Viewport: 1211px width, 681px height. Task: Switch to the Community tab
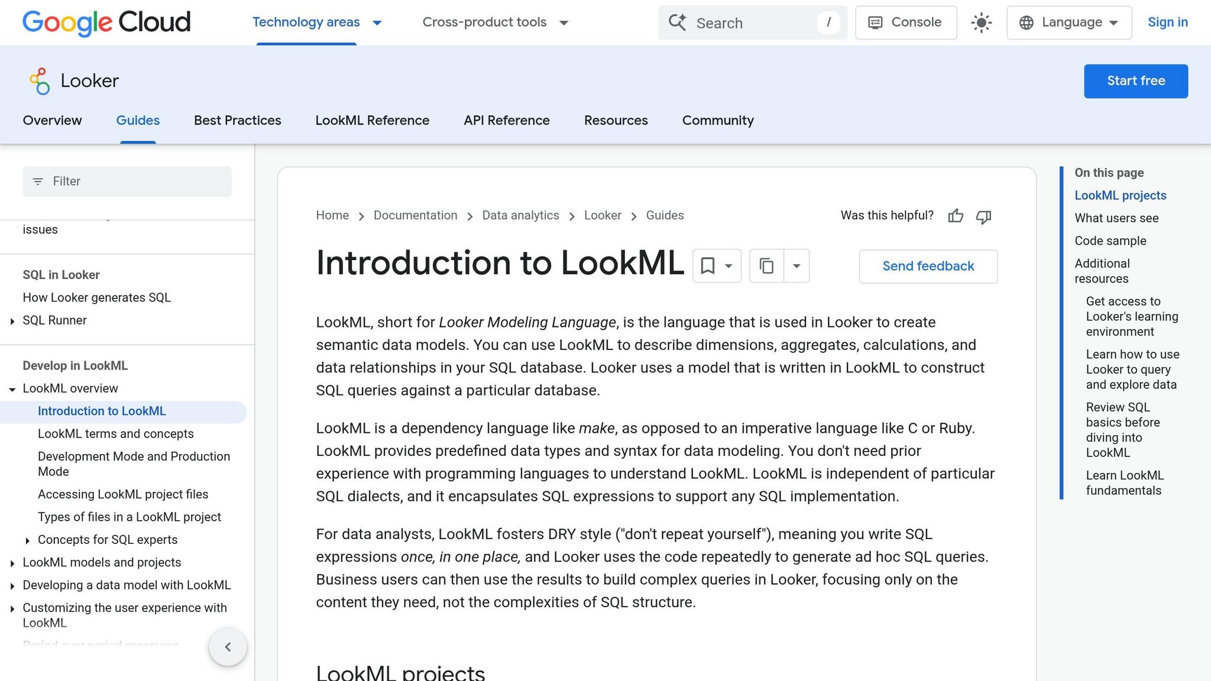coord(718,121)
